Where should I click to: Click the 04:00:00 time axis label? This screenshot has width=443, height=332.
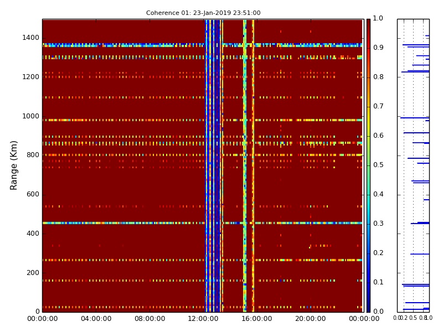point(96,319)
